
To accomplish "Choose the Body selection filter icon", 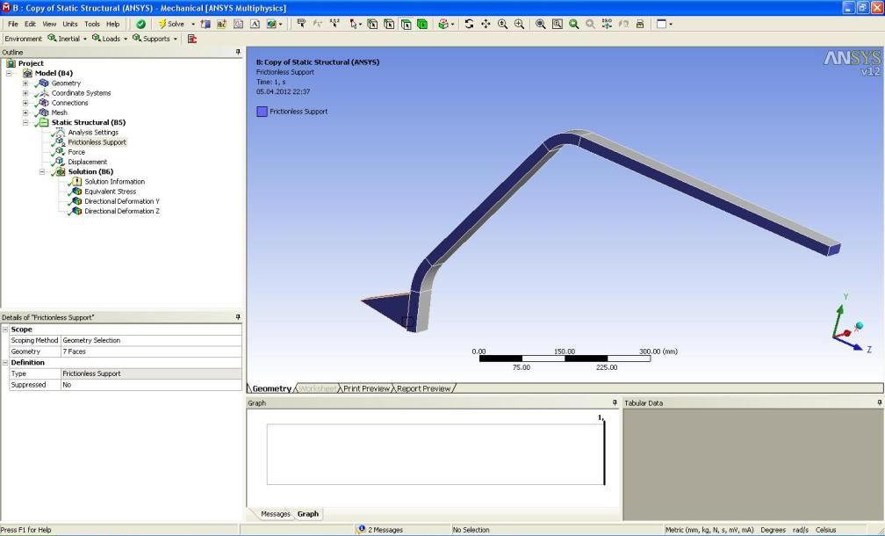I will pos(422,24).
